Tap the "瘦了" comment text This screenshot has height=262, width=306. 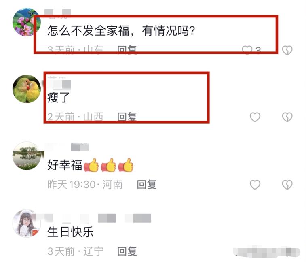click(x=59, y=98)
